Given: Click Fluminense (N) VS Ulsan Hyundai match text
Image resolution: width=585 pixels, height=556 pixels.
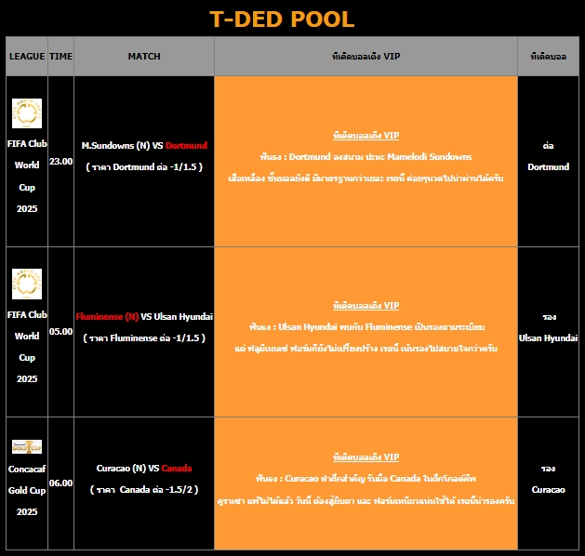Looking at the screenshot, I should [x=144, y=317].
